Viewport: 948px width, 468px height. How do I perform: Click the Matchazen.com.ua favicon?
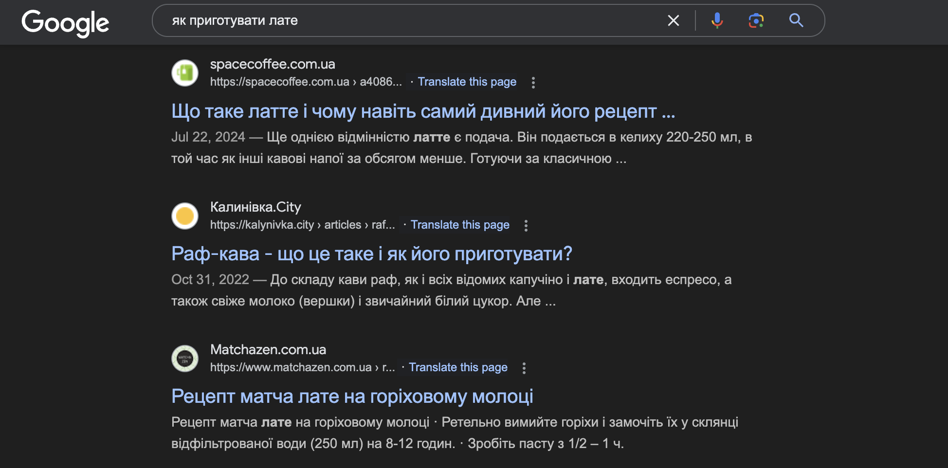click(185, 359)
